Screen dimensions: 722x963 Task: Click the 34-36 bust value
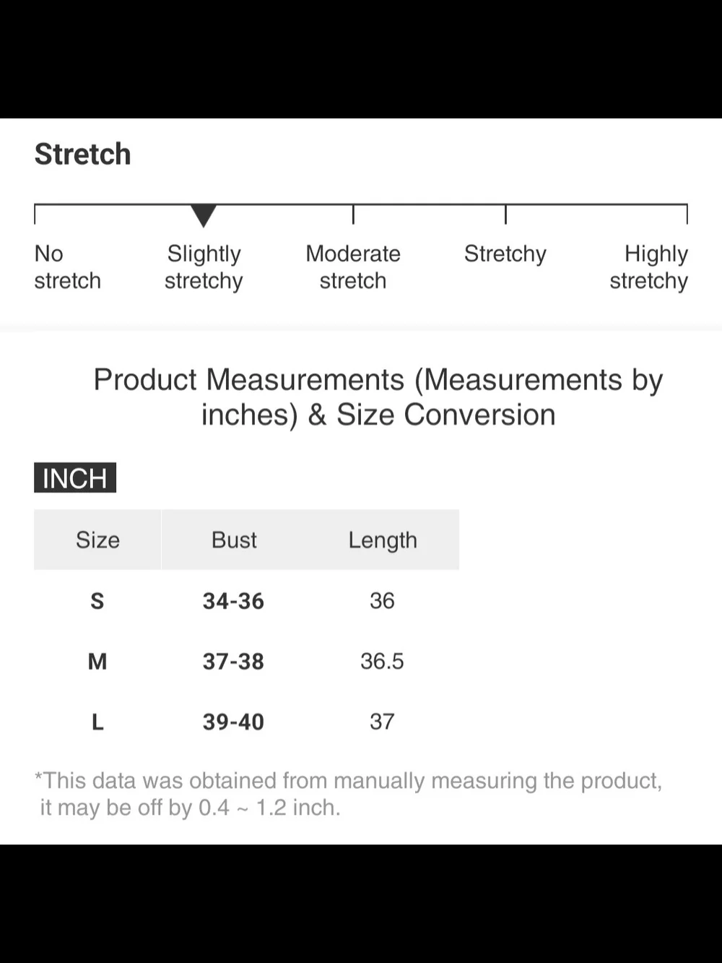click(233, 601)
